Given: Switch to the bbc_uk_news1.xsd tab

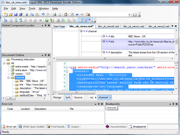Looking at the screenshot, I should coord(133,26).
